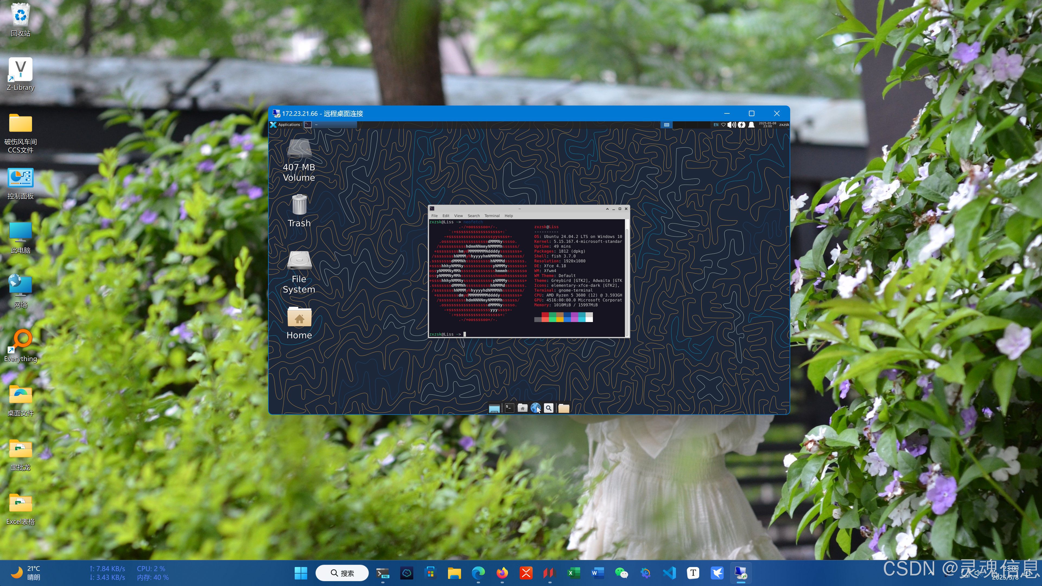Open Application Finder via the magnifier dock icon
The height and width of the screenshot is (586, 1042).
click(x=548, y=408)
